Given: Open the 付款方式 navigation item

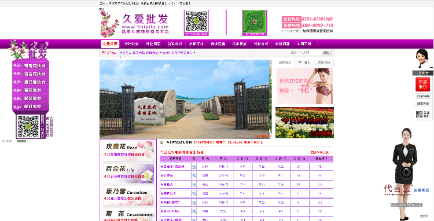Looking at the screenshot, I should 261,44.
